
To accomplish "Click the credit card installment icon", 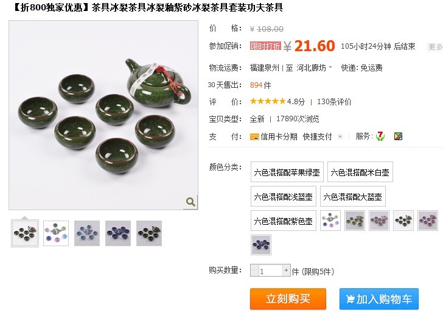I will (x=254, y=137).
